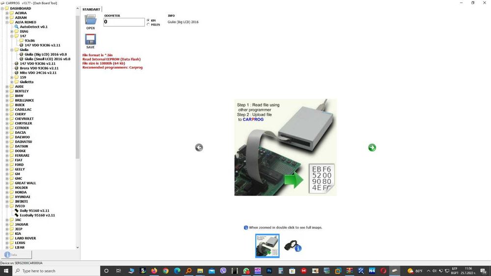Select the cable info thumbnail
This screenshot has height=276, width=491.
[x=293, y=246]
